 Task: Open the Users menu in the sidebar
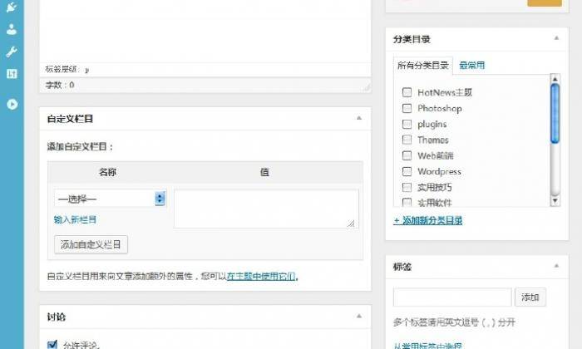point(12,30)
